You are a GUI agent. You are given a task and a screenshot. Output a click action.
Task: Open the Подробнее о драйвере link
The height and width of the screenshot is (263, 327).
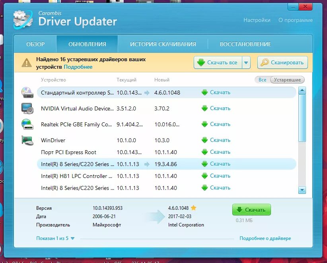[x=265, y=238]
